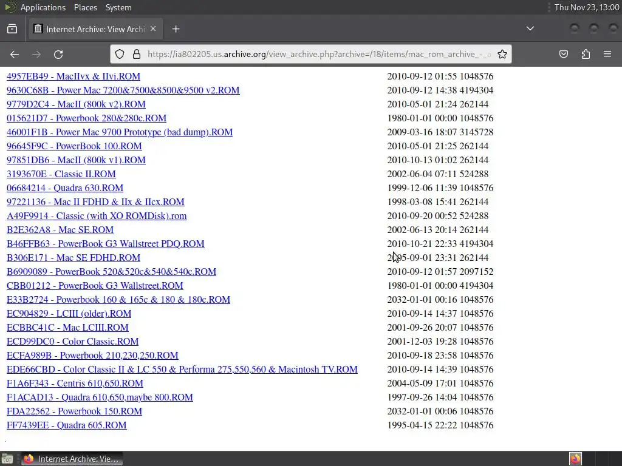Click the padlock site security icon
The width and height of the screenshot is (622, 466).
tap(137, 54)
